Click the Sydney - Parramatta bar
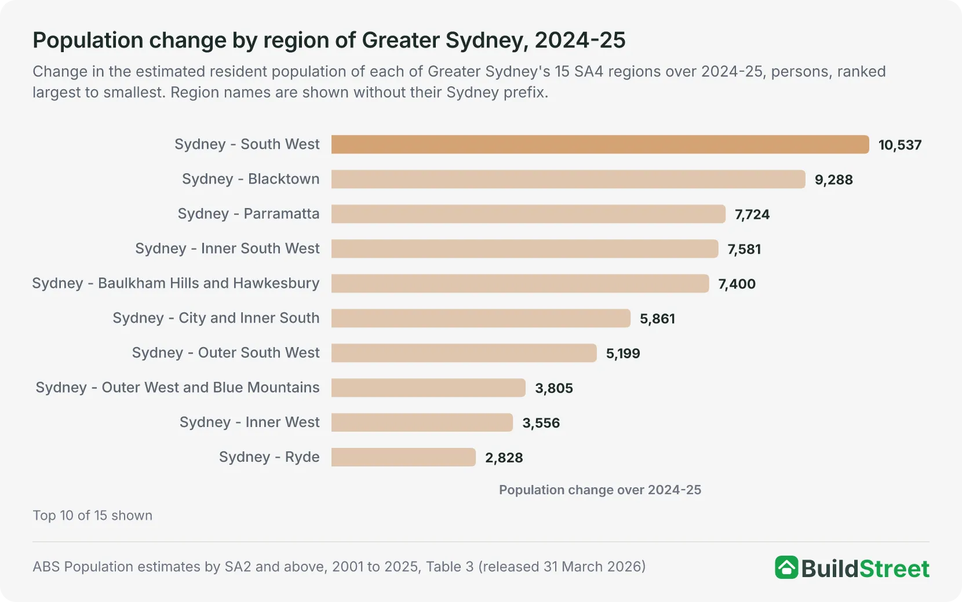 (529, 214)
